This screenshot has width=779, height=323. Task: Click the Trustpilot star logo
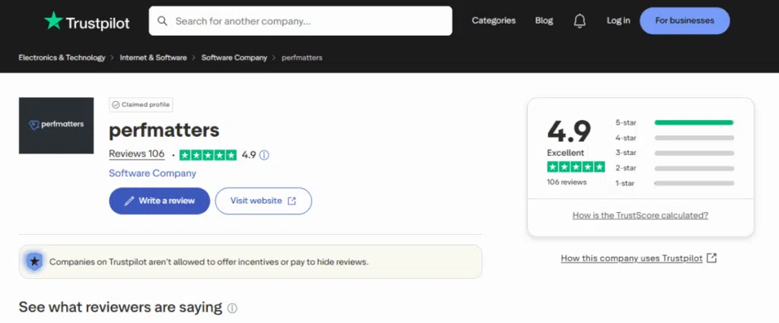(x=54, y=21)
